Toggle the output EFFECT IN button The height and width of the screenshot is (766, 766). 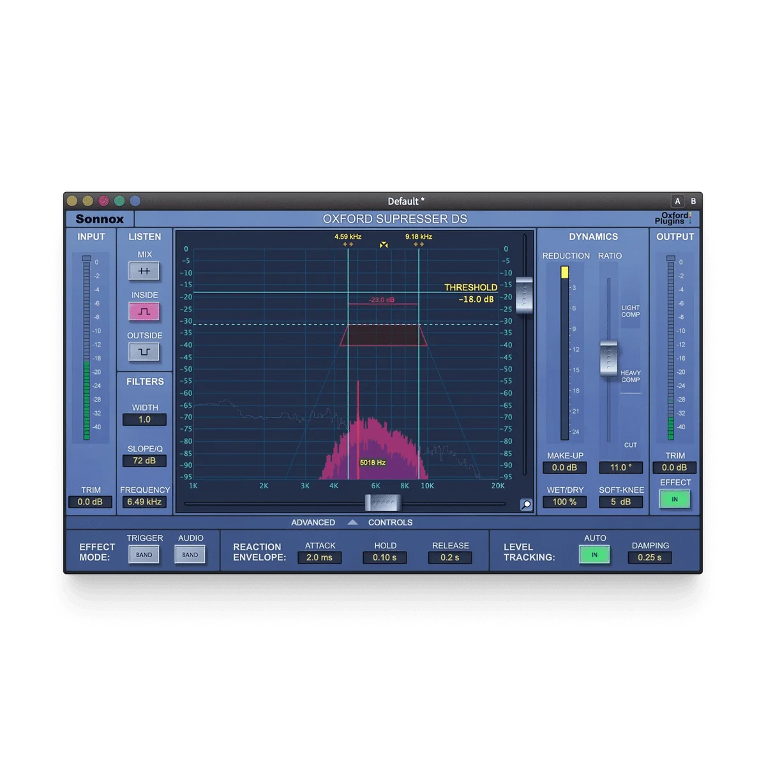[x=675, y=499]
